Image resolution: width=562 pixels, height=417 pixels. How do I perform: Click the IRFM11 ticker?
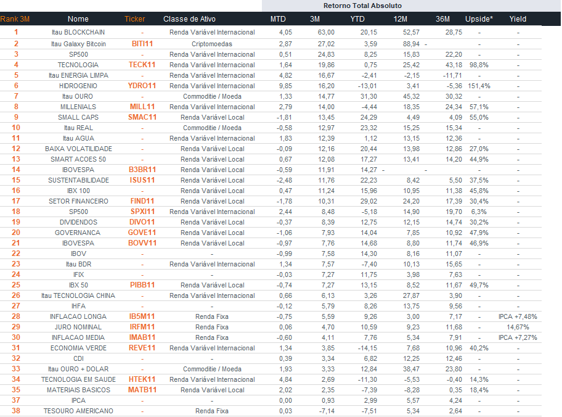[142, 327]
